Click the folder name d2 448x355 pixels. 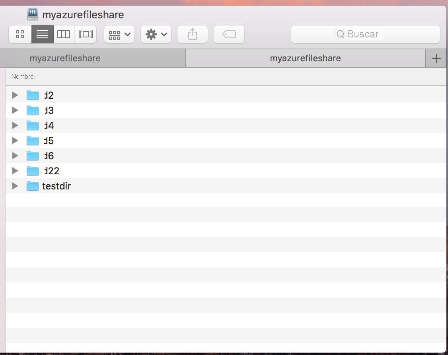pos(49,95)
